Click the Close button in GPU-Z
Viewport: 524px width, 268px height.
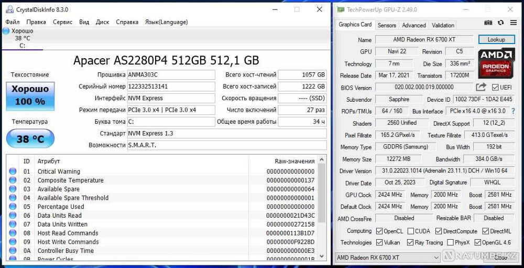click(500, 258)
